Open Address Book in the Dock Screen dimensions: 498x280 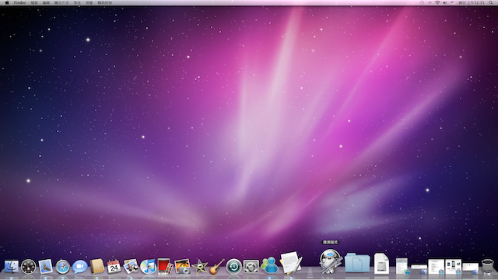click(x=96, y=266)
